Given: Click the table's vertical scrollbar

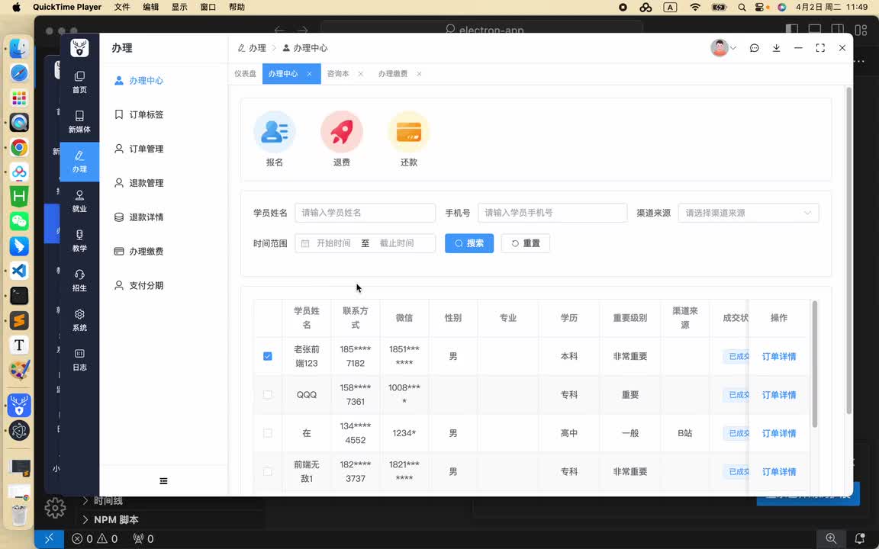Looking at the screenshot, I should 815,364.
